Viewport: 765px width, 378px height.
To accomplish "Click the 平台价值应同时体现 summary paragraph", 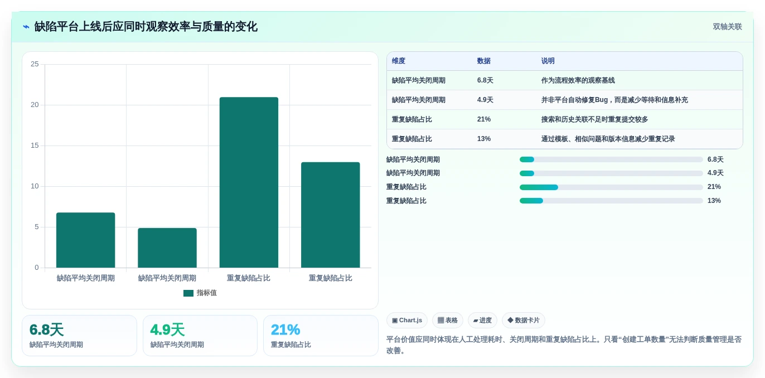I will (x=564, y=345).
